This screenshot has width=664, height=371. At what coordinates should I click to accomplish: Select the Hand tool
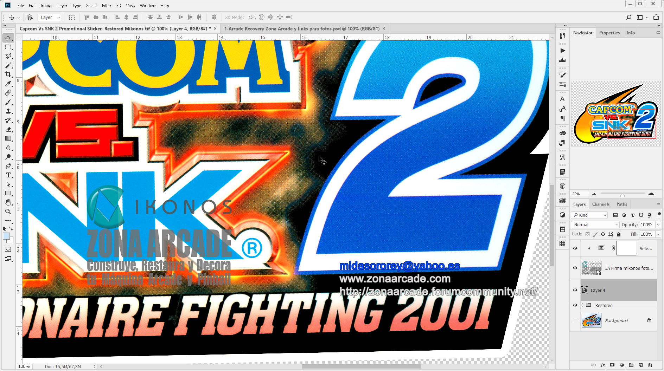tap(8, 202)
